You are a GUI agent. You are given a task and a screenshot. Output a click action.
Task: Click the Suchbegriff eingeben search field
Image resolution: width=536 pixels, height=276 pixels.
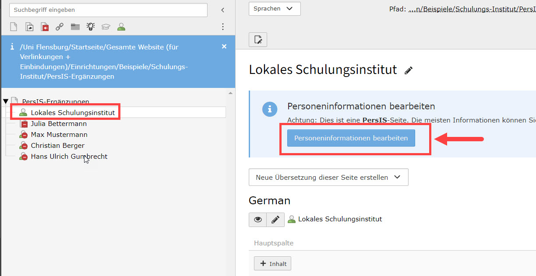[x=108, y=10]
